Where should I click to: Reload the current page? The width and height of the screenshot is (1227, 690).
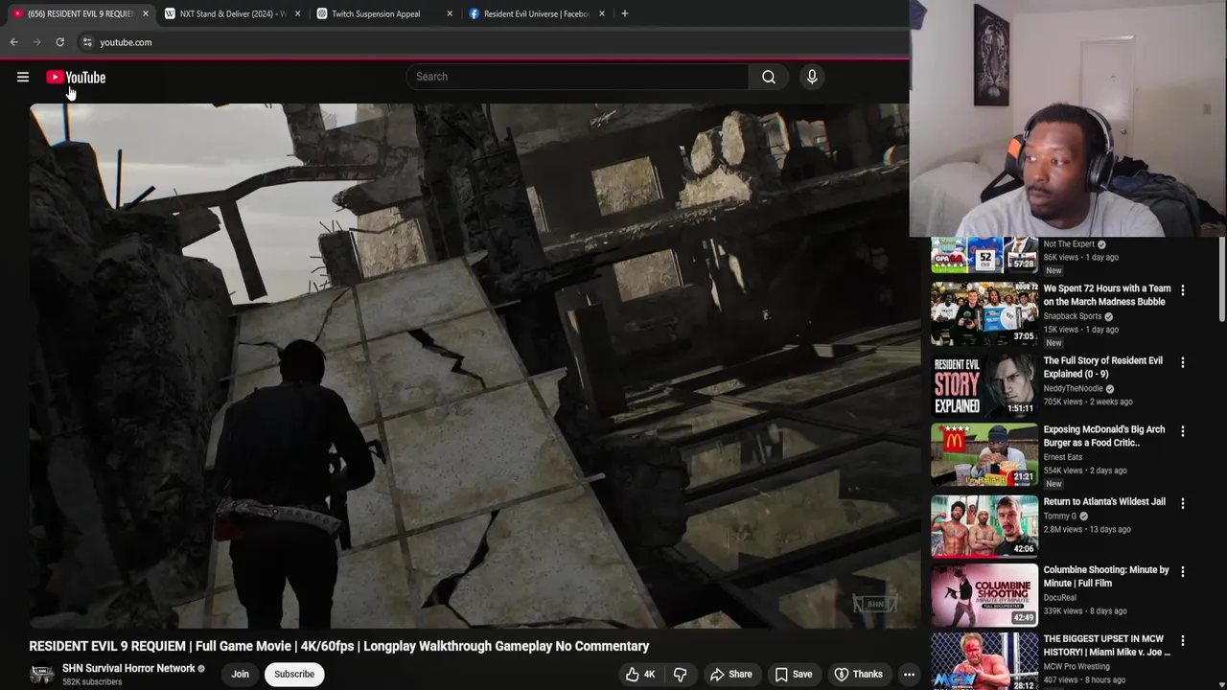(59, 42)
